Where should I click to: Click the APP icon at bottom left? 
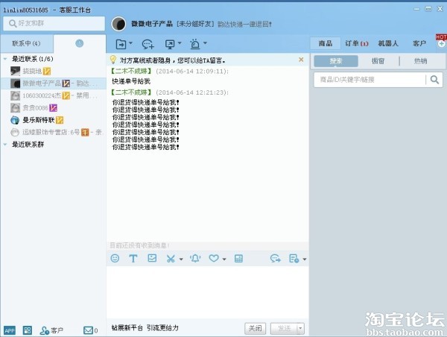[10, 330]
